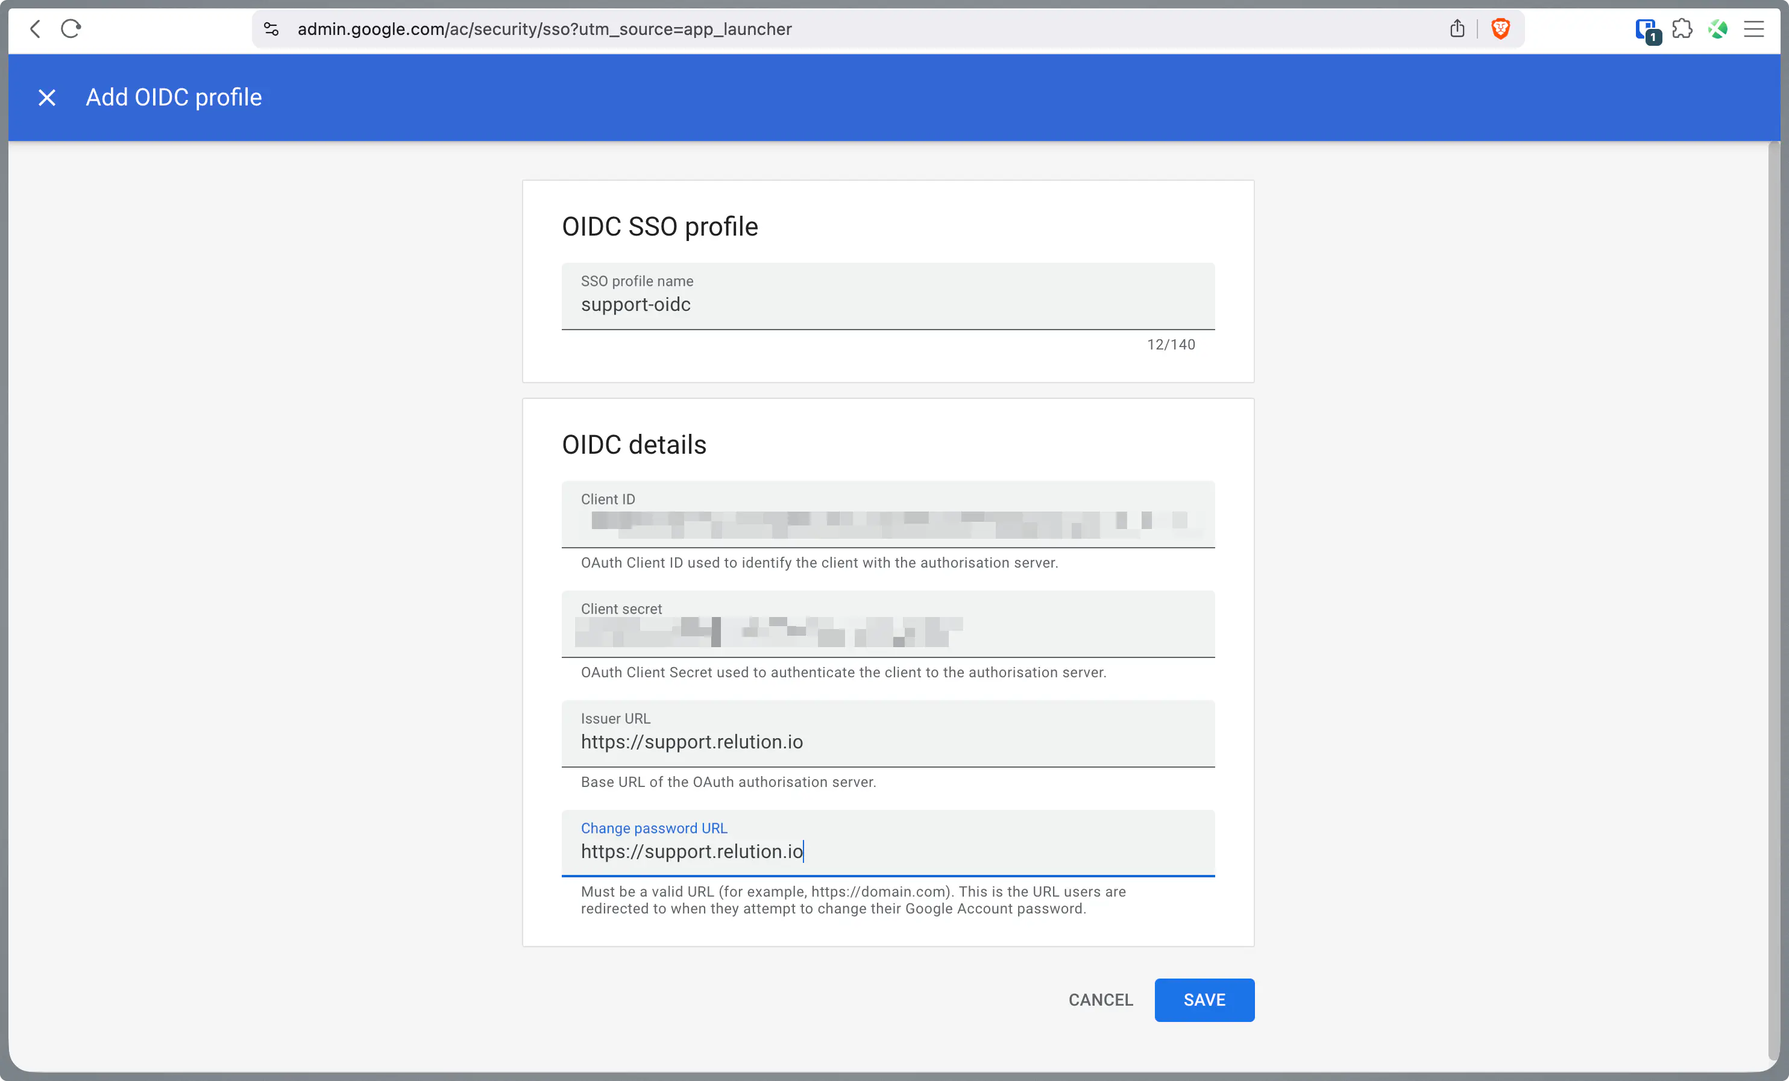Open site settings icon in address bar
This screenshot has width=1789, height=1081.
tap(271, 29)
